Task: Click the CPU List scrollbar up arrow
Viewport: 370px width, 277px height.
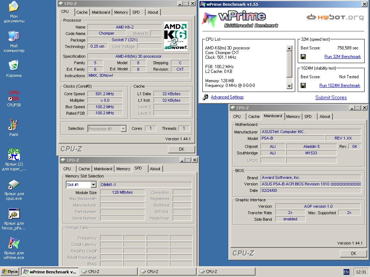Action: pos(289,48)
